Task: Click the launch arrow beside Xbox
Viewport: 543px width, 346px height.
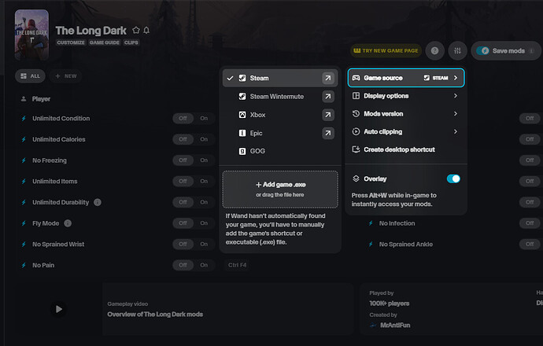Action: tap(327, 115)
